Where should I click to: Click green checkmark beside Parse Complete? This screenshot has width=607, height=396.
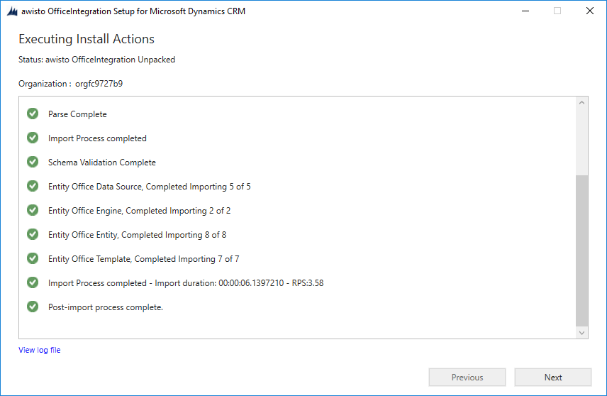(x=33, y=114)
